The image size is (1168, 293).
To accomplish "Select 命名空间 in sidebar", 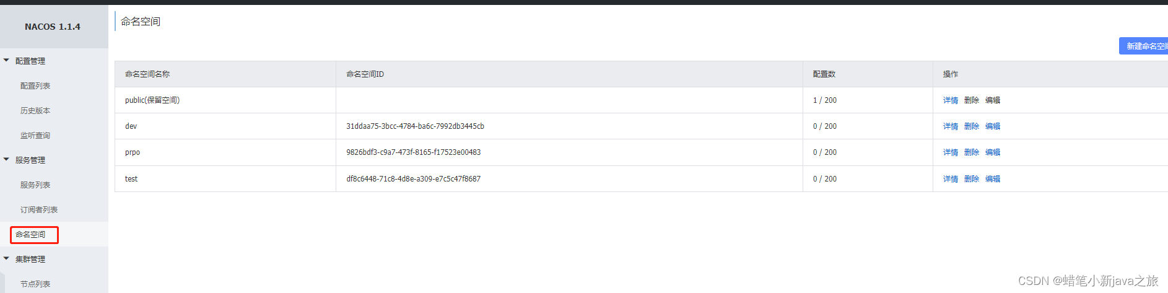I will (30, 235).
